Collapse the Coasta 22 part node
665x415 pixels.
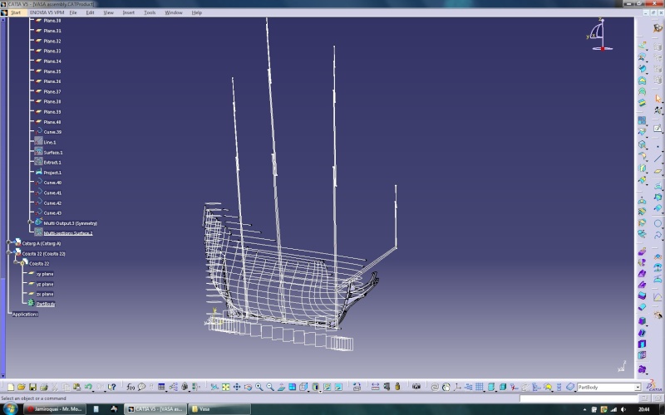16,262
